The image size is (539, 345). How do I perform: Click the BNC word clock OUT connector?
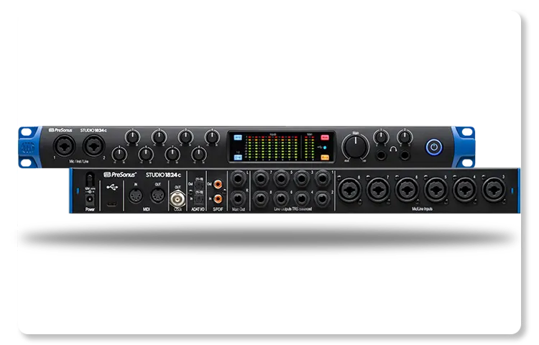[178, 198]
